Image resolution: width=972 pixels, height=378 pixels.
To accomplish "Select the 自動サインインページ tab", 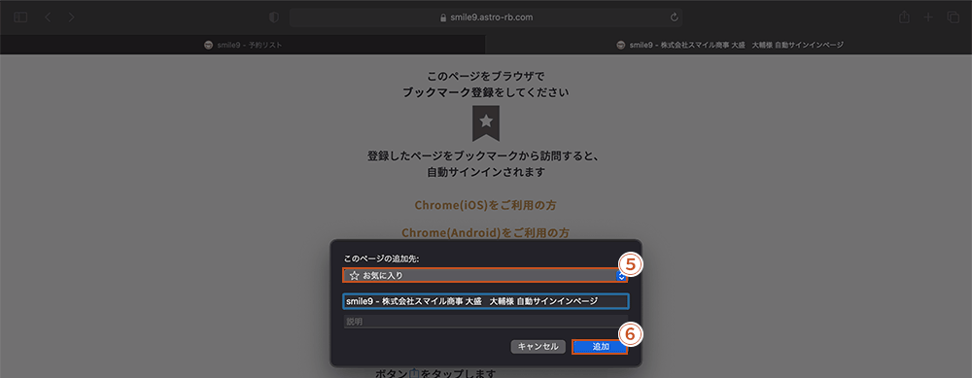I will click(729, 45).
